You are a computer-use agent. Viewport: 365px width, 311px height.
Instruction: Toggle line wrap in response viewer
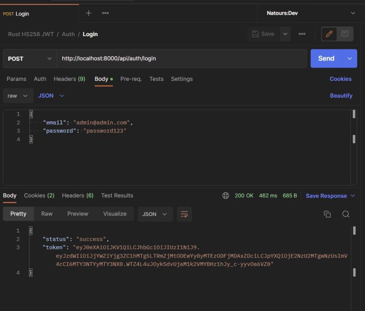(184, 214)
